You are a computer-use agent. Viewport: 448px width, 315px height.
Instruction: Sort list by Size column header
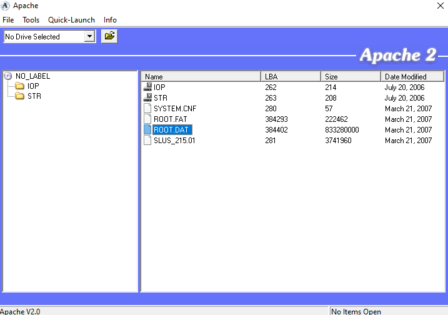coord(350,76)
